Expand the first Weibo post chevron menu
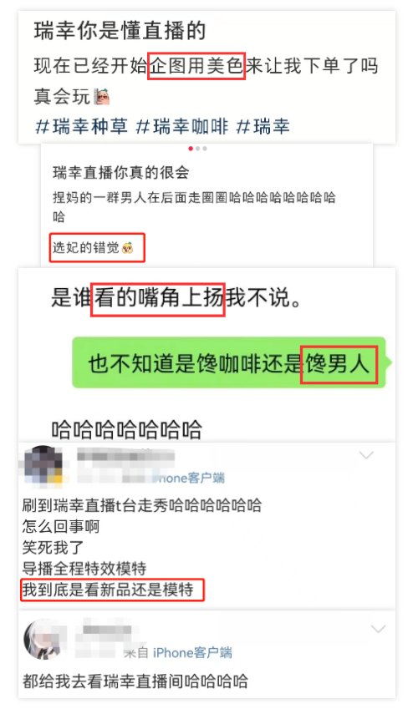 [366, 455]
